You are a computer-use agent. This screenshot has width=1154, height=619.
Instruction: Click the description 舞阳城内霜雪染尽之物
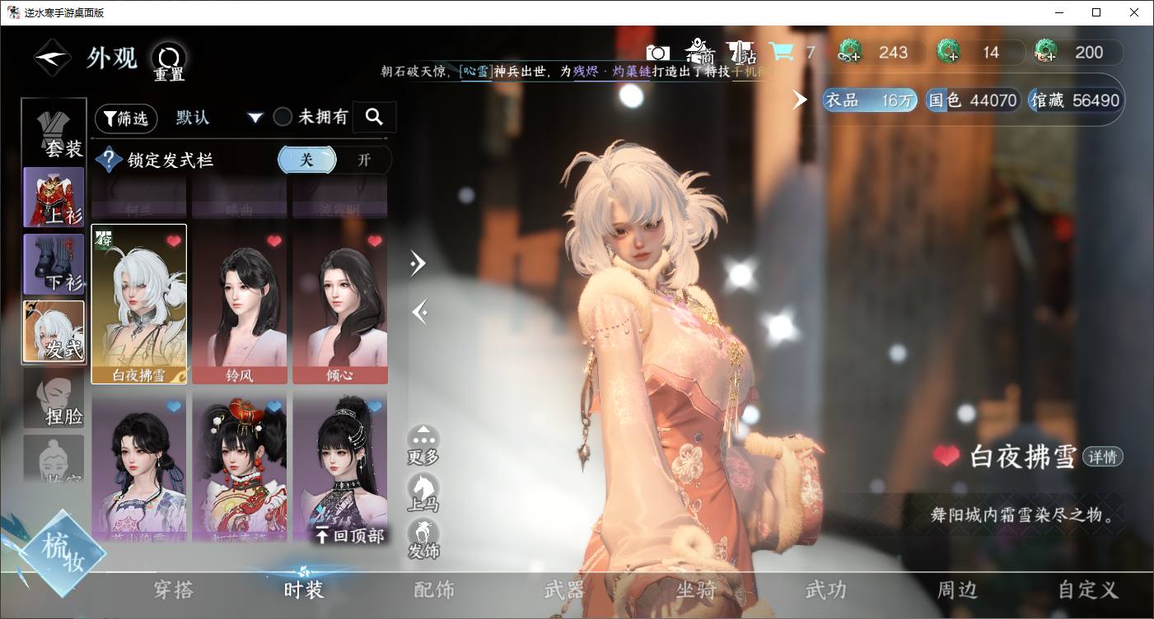[1023, 516]
